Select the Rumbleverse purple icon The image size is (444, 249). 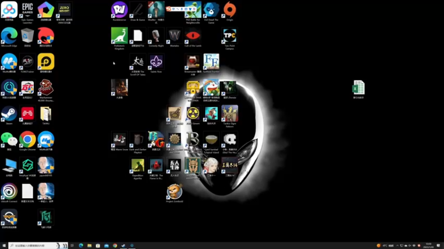pos(119,10)
